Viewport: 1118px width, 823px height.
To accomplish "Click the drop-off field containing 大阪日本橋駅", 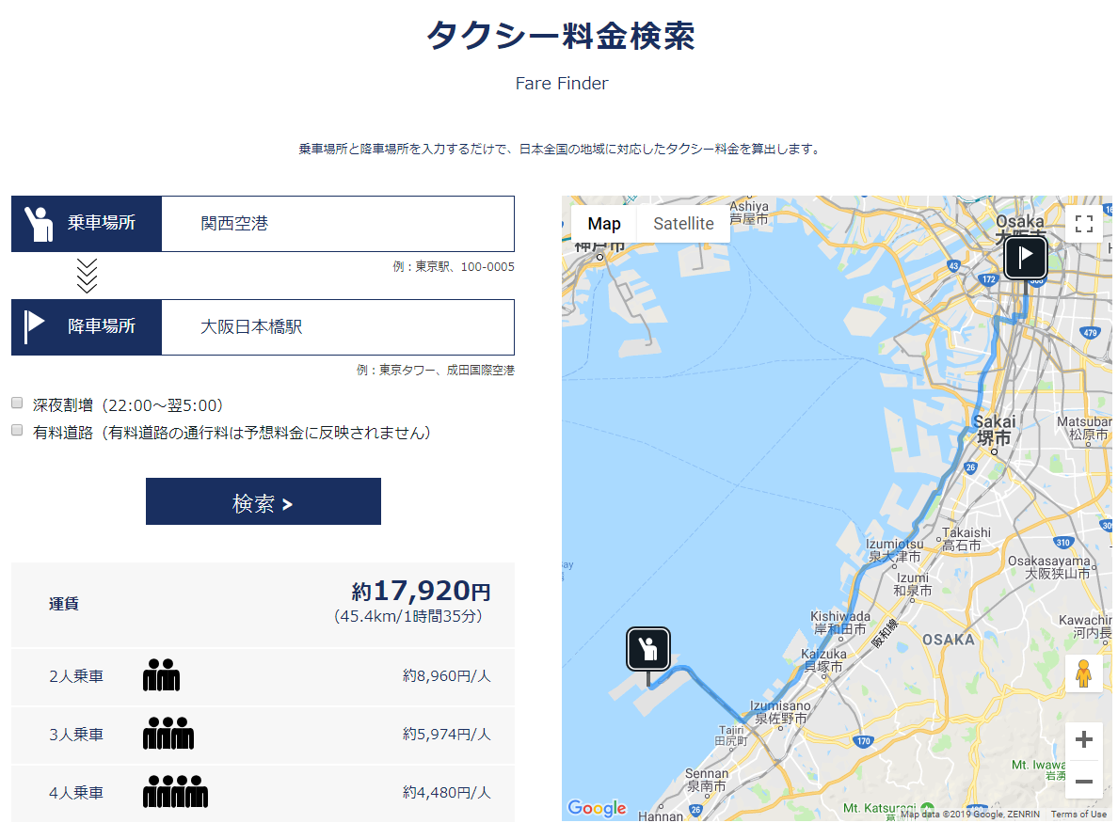I will (x=338, y=327).
